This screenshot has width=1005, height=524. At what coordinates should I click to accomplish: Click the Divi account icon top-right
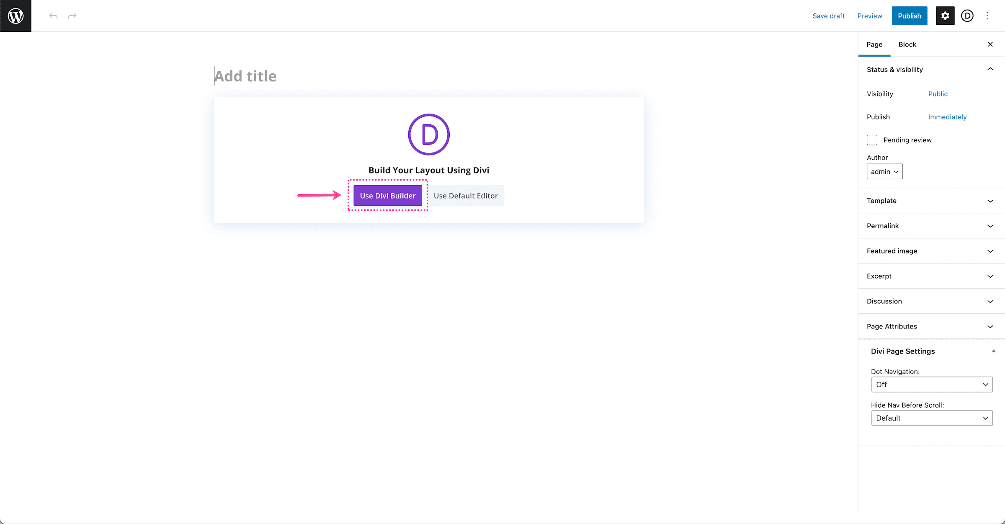click(x=967, y=15)
